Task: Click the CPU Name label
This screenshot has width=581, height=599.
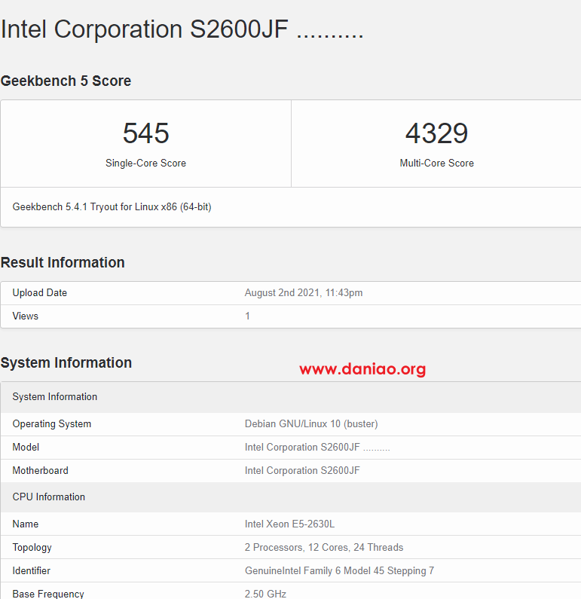Action: coord(25,524)
